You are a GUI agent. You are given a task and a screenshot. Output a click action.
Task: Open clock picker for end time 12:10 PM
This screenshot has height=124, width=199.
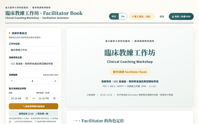click(54, 98)
